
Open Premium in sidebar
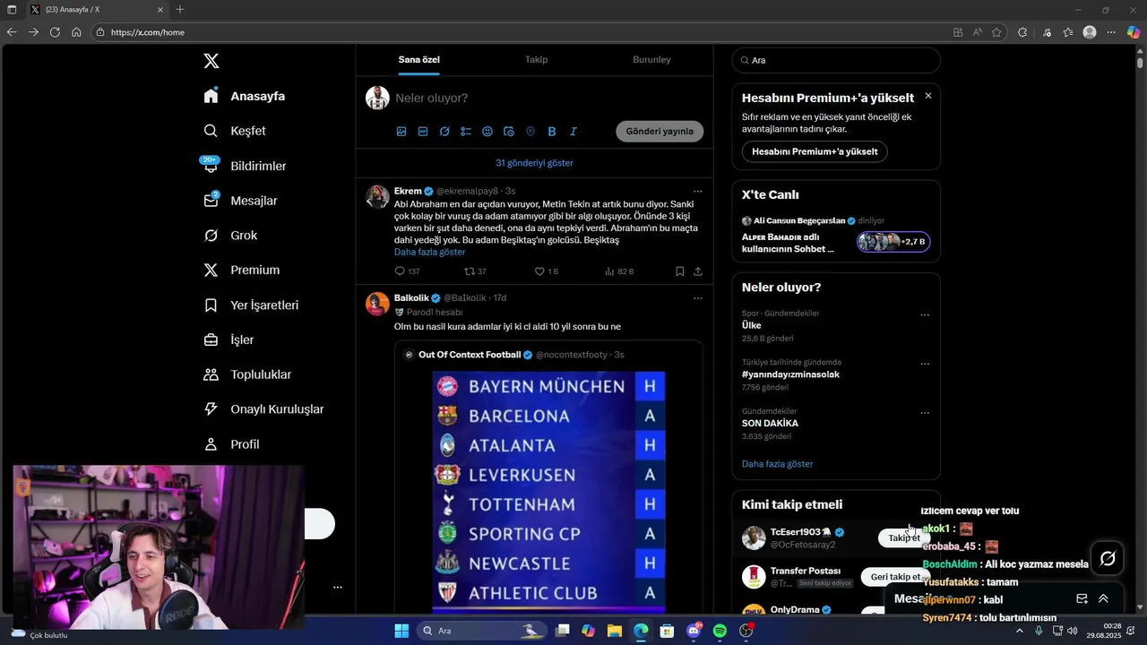241,270
